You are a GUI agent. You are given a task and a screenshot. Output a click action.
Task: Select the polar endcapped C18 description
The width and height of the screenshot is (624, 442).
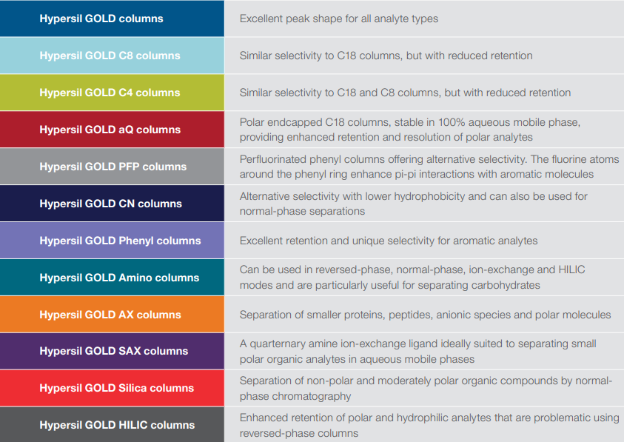click(410, 130)
